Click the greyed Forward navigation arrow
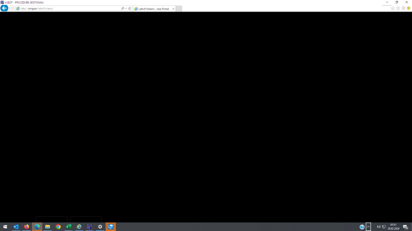The image size is (412, 231). [12, 8]
